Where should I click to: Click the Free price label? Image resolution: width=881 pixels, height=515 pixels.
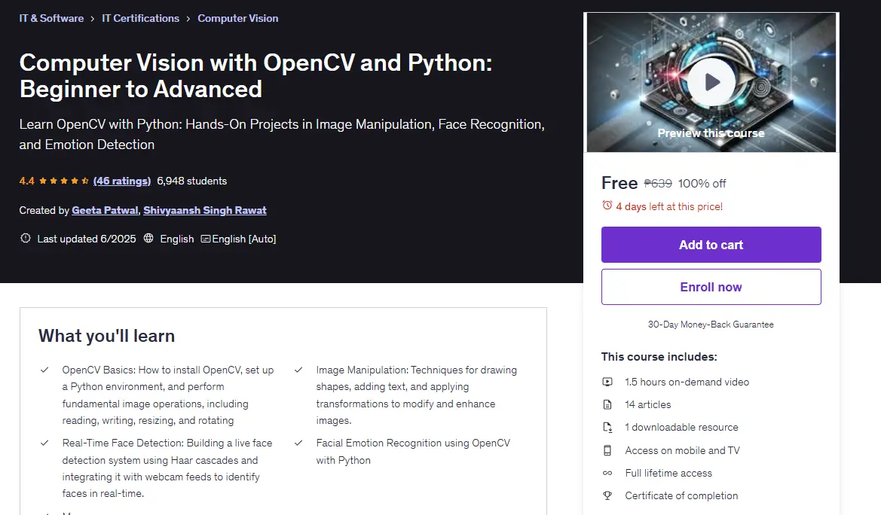[619, 183]
